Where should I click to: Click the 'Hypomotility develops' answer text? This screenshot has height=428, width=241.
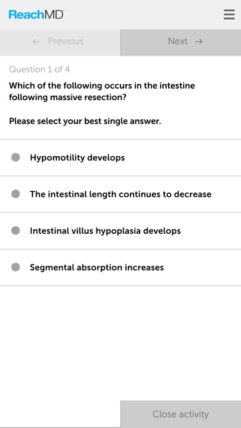[x=77, y=158]
